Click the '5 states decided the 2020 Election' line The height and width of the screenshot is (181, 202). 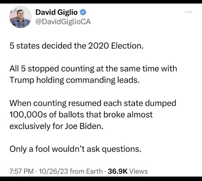[77, 46]
